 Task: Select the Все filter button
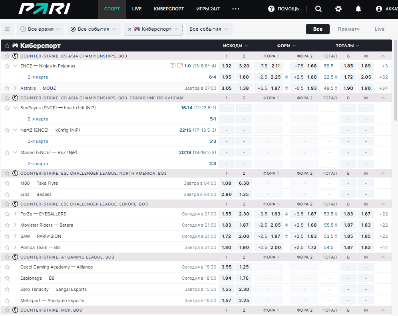318,29
